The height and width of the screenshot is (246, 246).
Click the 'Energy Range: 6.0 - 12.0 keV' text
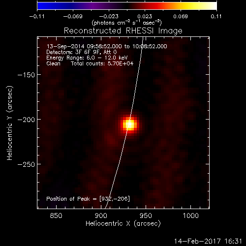pos(87,58)
